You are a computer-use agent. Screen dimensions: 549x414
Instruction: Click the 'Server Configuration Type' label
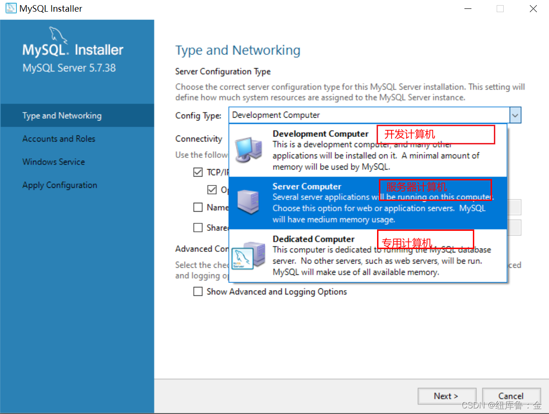pos(223,71)
